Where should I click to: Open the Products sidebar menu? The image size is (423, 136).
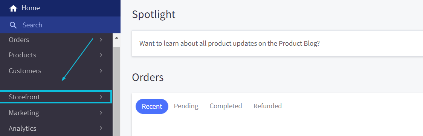[56, 55]
